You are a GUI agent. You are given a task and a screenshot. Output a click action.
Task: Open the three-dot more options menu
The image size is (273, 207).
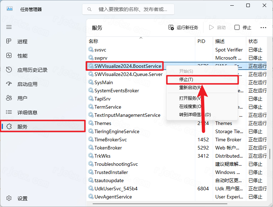263,27
